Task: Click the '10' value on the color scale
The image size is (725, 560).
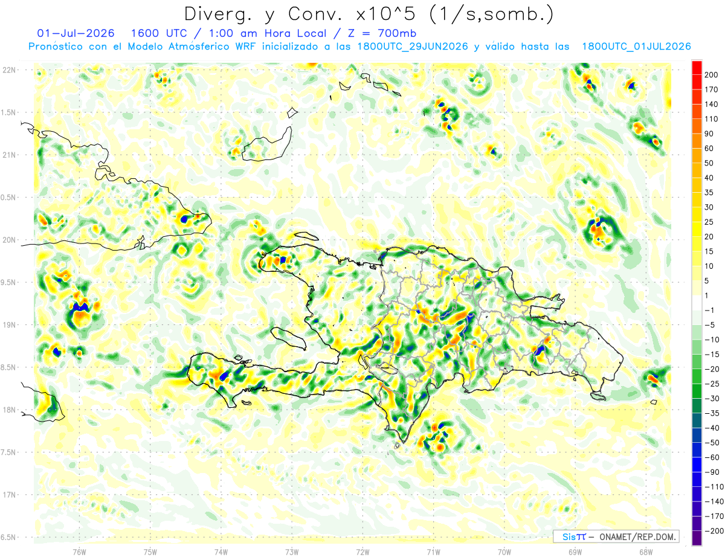Action: (709, 266)
